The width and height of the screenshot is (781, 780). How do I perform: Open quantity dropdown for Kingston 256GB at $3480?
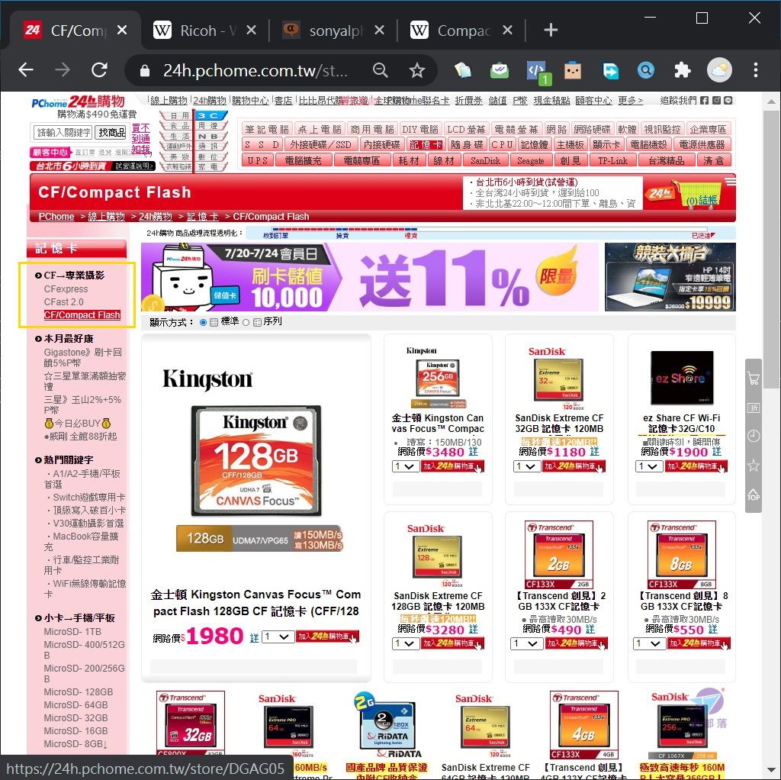click(x=406, y=466)
